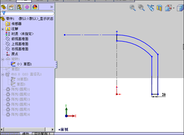The image size is (184, 135).
Task: Expand more manager tabs chevron
Action: 51,7
